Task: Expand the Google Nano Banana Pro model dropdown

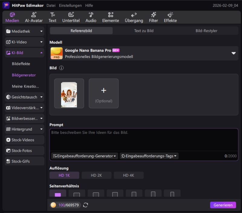Action: click(x=233, y=53)
